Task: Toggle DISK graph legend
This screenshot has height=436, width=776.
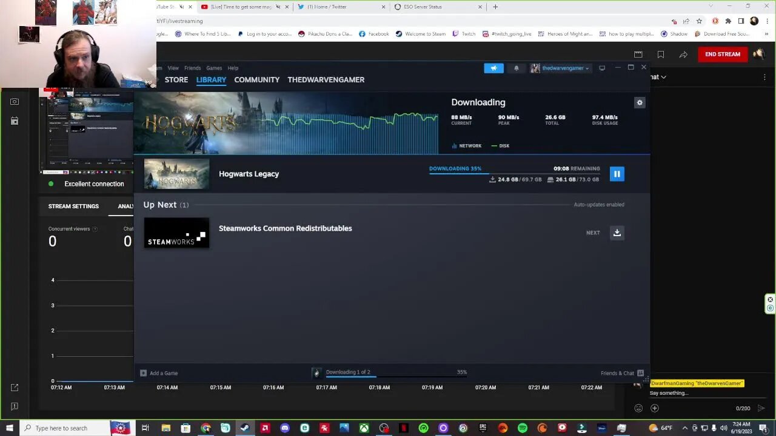Action: 500,146
